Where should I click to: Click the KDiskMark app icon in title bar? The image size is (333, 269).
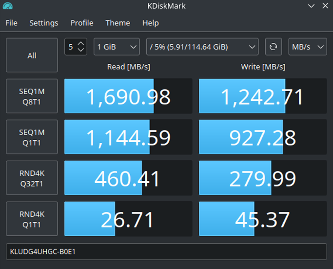click(x=8, y=6)
